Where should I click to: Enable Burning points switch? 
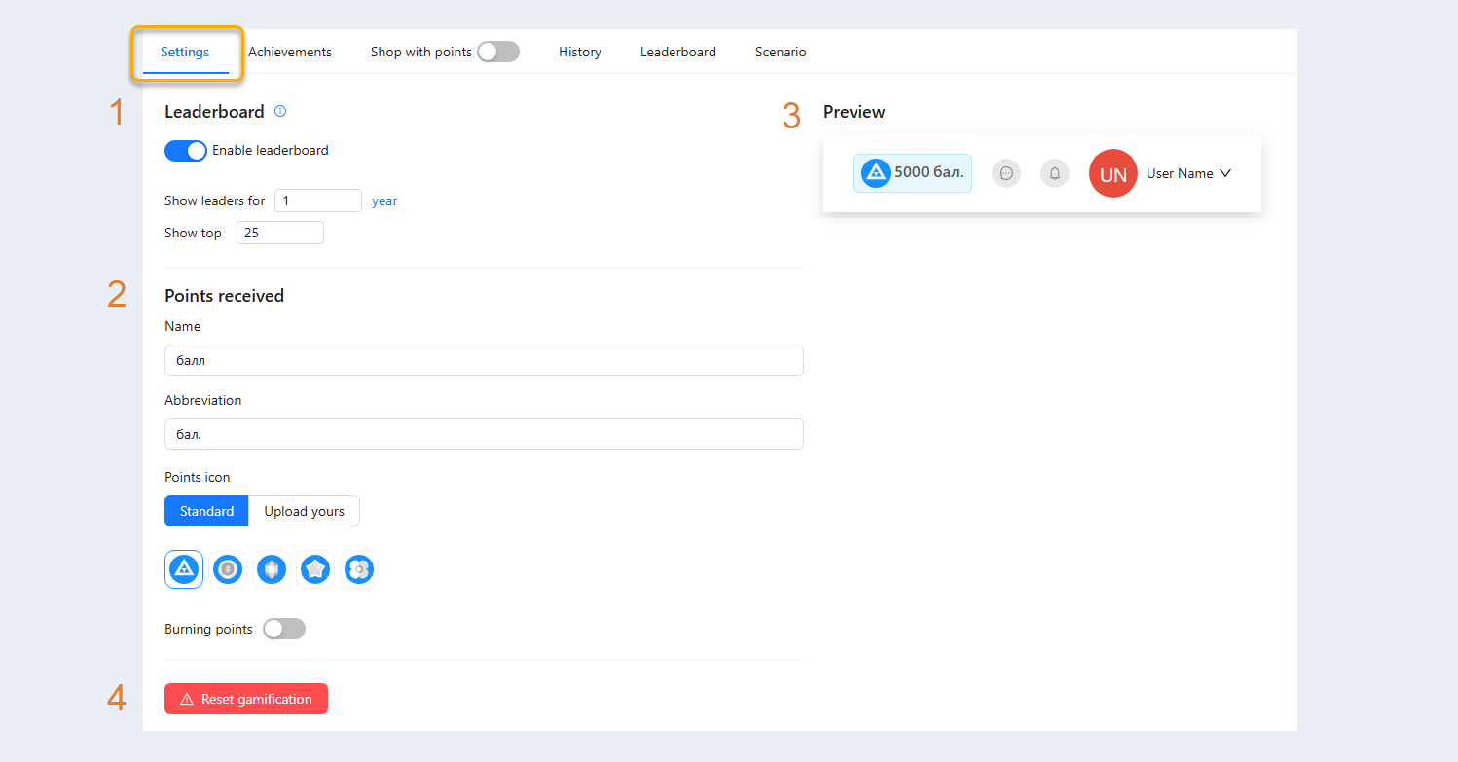click(x=284, y=629)
